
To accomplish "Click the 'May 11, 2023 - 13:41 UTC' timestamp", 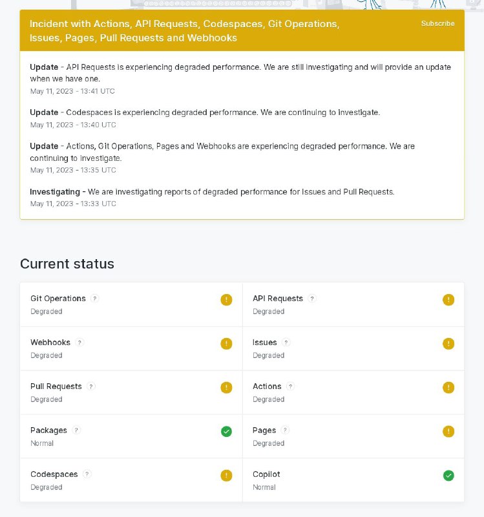I will coord(72,91).
